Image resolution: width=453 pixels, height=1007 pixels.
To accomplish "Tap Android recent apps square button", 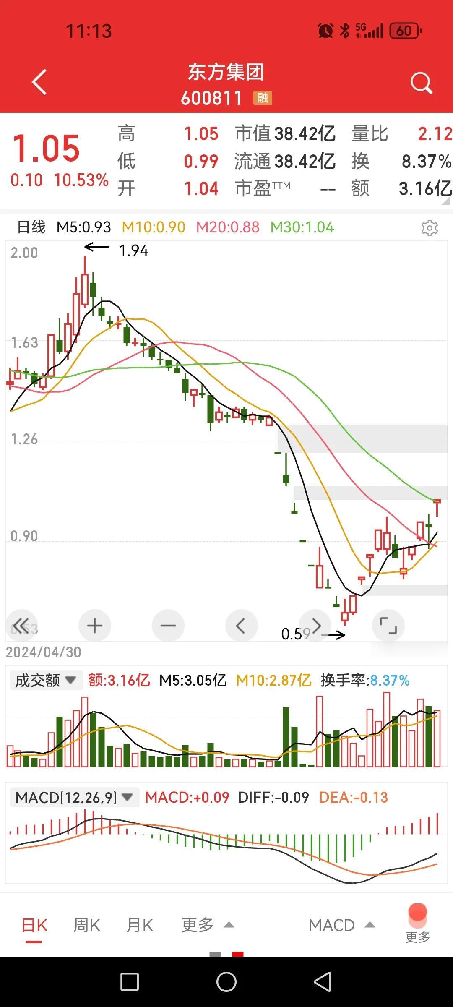I will tap(130, 982).
